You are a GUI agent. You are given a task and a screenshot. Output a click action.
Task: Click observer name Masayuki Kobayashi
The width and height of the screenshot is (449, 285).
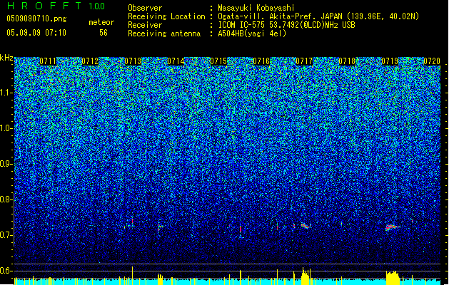[x=256, y=8]
